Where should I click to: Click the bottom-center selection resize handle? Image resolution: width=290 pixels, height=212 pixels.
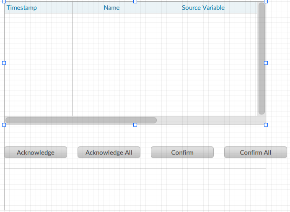[135, 125]
